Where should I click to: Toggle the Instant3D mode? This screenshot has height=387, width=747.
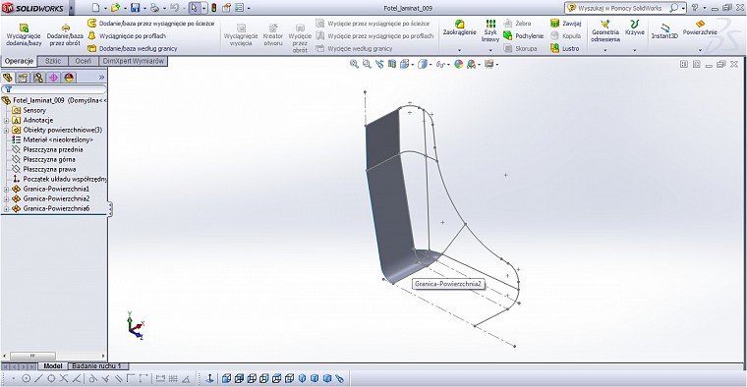click(664, 31)
